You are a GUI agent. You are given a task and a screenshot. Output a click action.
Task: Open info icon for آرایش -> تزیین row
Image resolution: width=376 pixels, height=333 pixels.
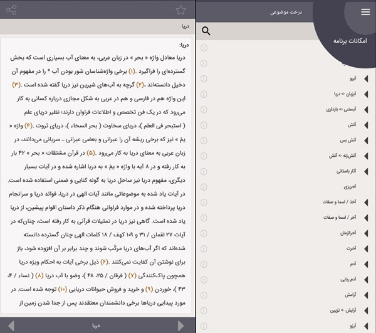pyautogui.click(x=204, y=310)
